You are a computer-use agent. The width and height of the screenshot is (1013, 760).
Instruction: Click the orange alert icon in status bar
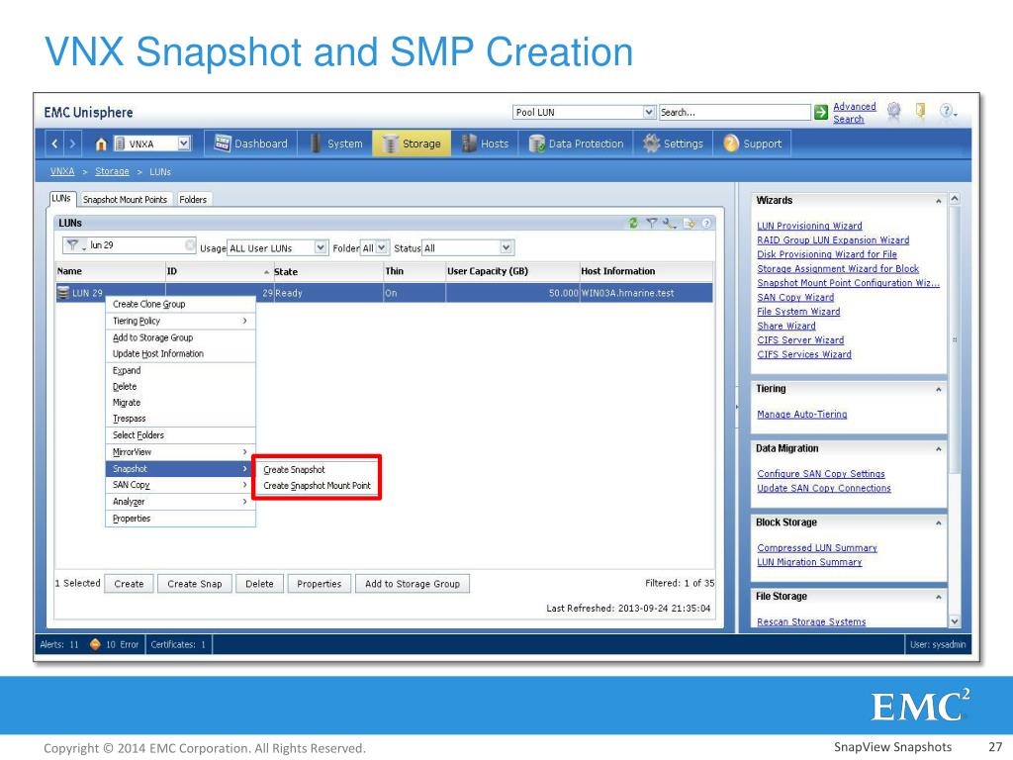click(x=95, y=644)
